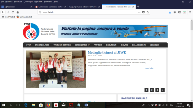Show sidebars toolbar icon

(x=179, y=12)
